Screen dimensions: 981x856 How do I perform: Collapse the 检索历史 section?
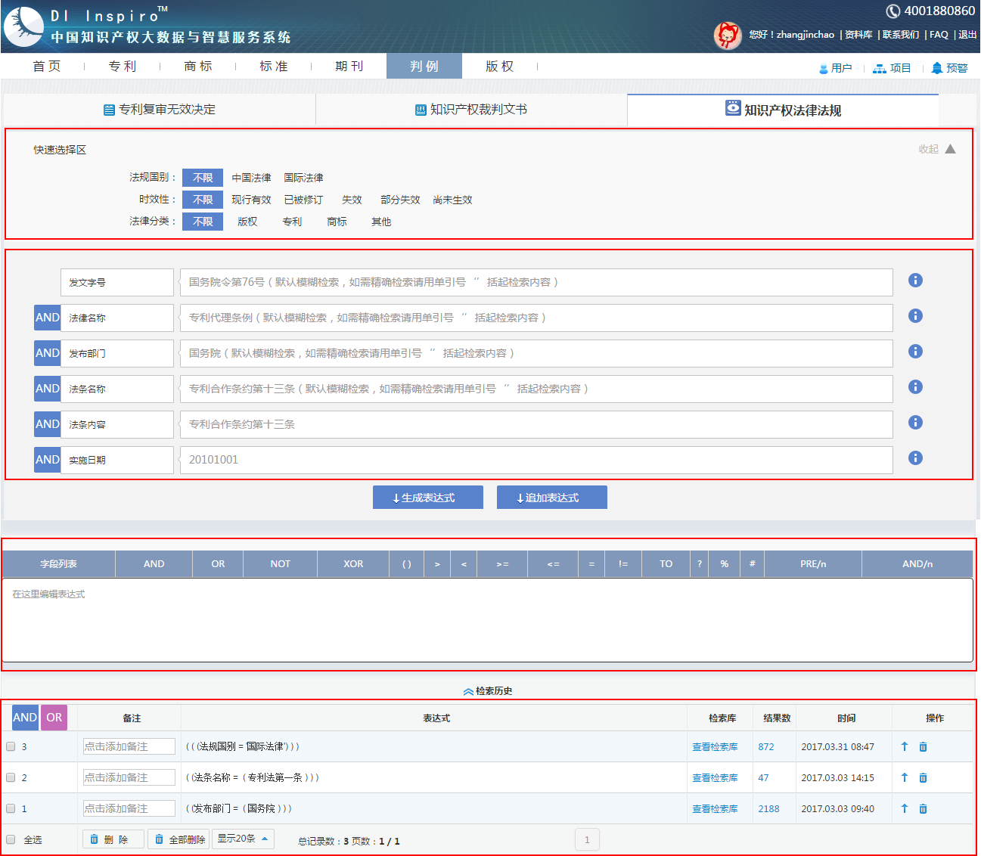tap(488, 691)
